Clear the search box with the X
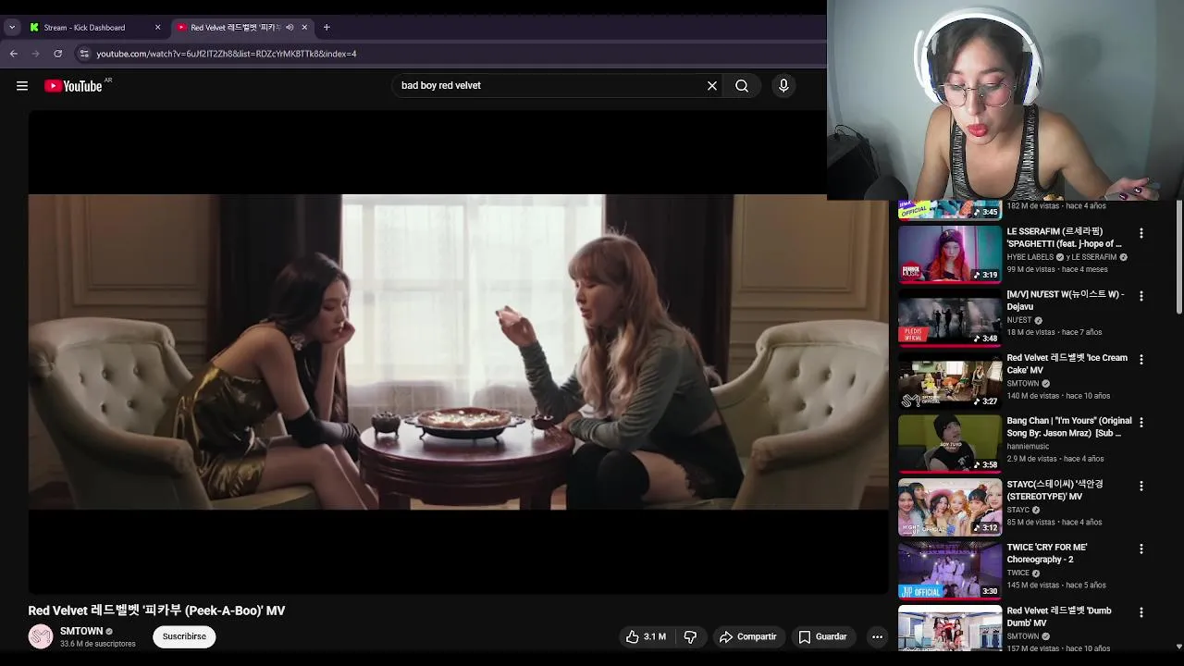Screen dimensions: 1184x666 point(712,86)
